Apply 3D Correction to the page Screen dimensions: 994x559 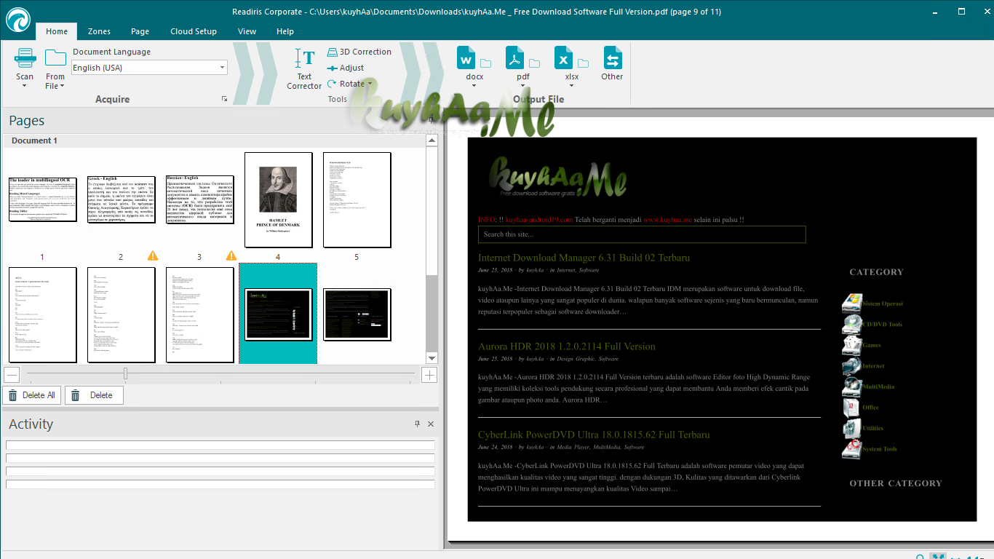[x=359, y=52]
